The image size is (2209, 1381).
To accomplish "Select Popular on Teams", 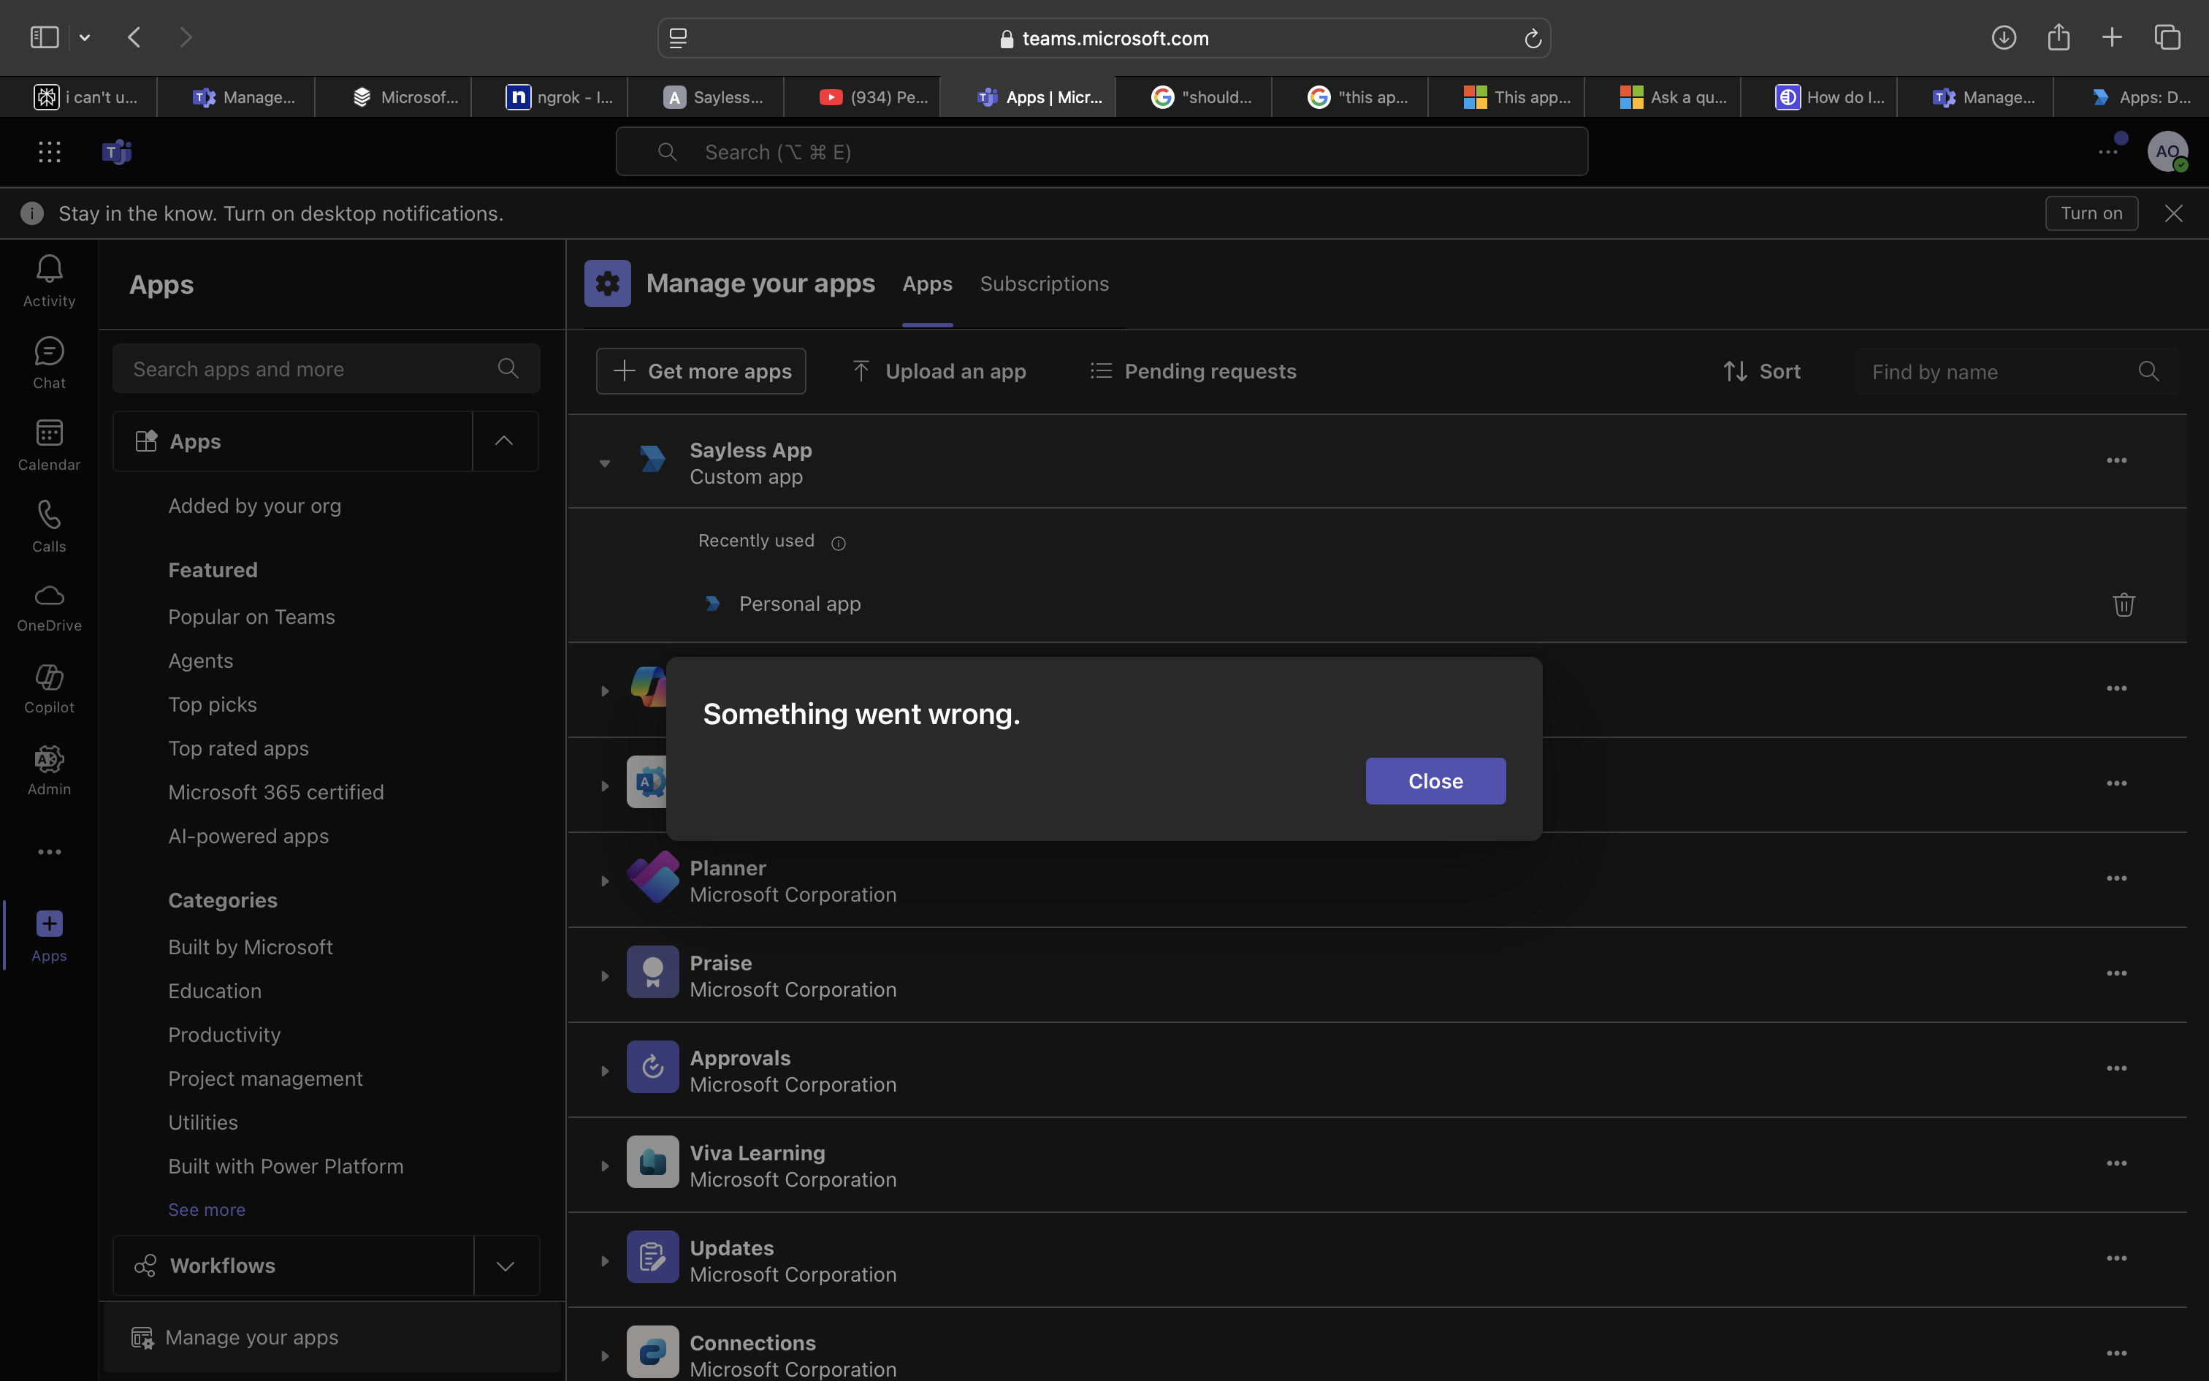I will [251, 617].
